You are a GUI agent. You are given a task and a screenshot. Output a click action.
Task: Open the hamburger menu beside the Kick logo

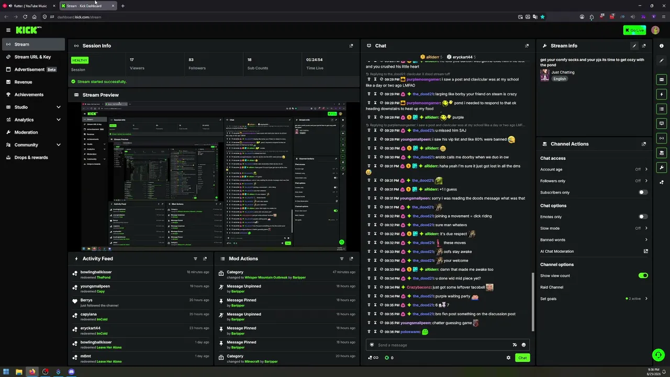coord(8,30)
